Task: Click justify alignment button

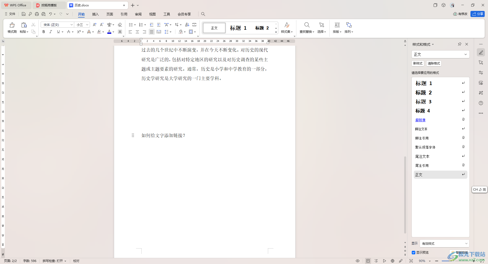Action: click(x=151, y=32)
